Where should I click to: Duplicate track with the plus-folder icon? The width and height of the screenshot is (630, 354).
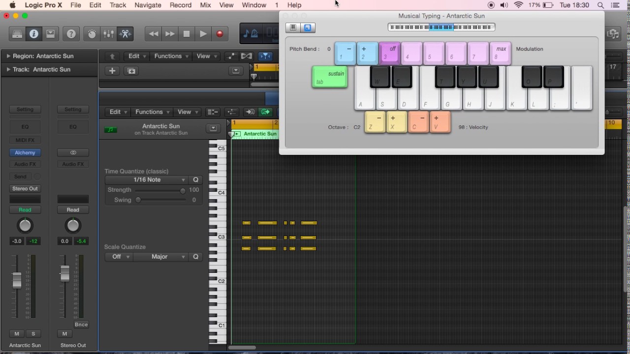pos(131,71)
